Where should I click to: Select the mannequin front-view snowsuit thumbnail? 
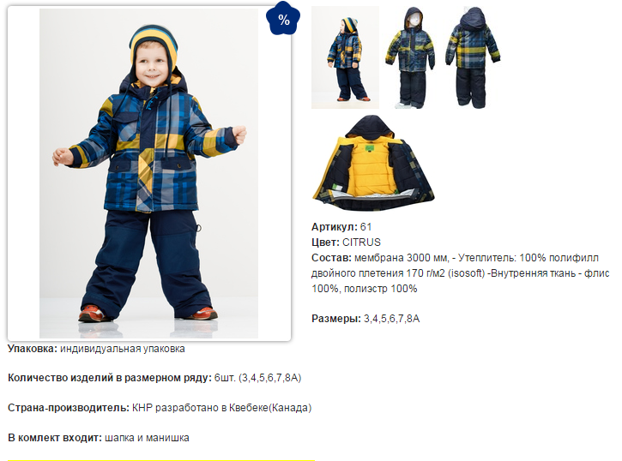point(410,57)
